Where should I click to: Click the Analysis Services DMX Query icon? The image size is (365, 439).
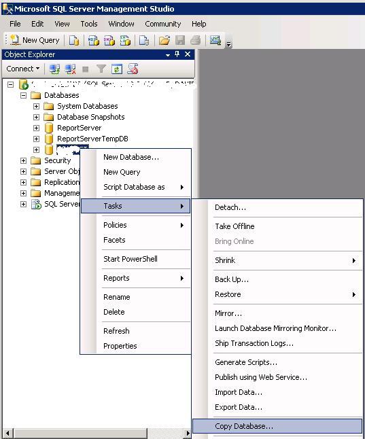(109, 40)
